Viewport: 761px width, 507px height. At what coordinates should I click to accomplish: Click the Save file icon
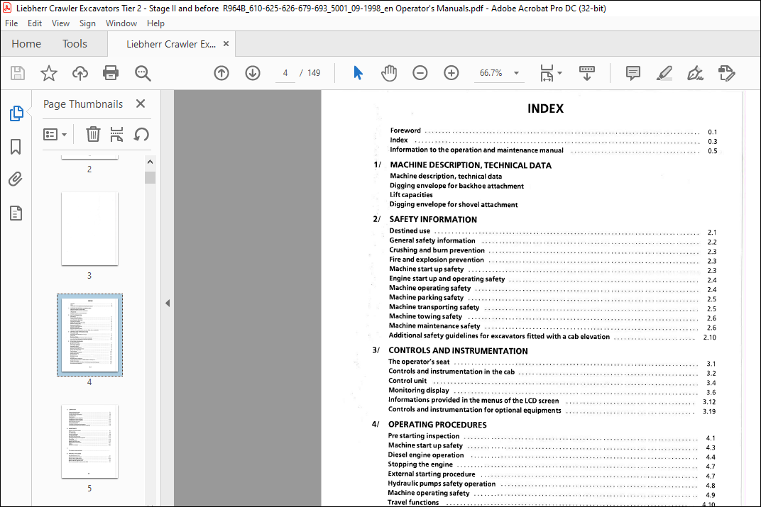[18, 73]
